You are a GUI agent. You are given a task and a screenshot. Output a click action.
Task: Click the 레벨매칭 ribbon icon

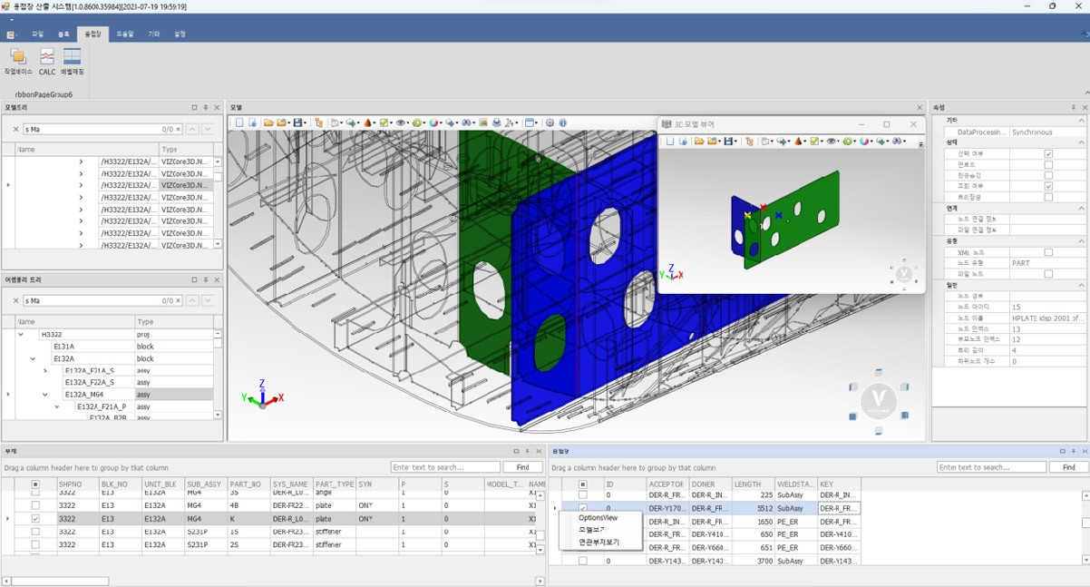click(73, 61)
